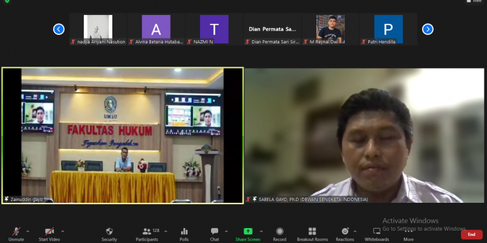Image resolution: width=487 pixels, height=243 pixels.
Task: Open audio options arrow beside Unmute
Action: [x=28, y=231]
